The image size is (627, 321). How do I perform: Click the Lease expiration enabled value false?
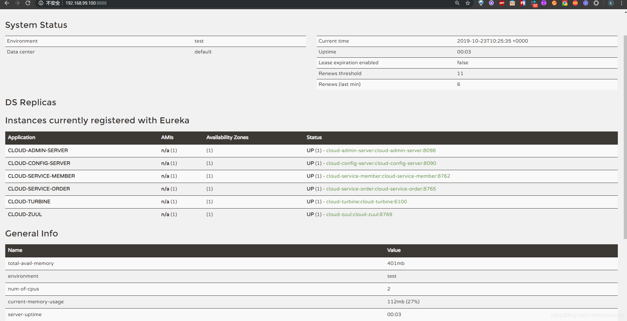pos(463,63)
